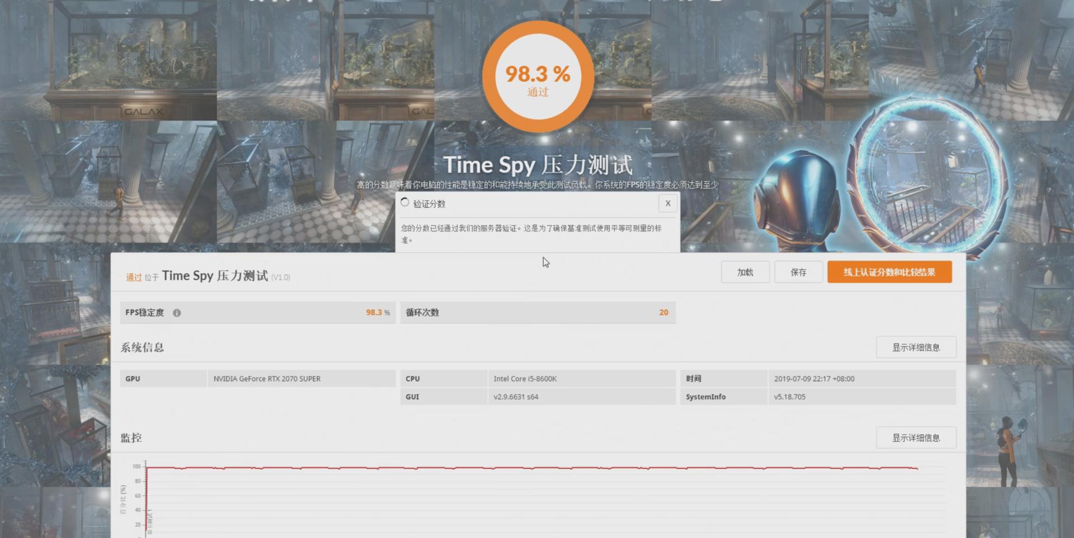The width and height of the screenshot is (1074, 538).
Task: Click the FPS稳定度 info icon
Action: (177, 313)
